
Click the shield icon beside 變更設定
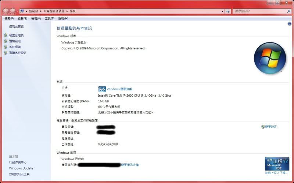click(x=263, y=127)
